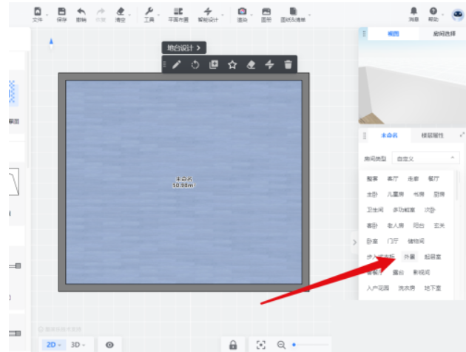Click the 图纸&清单 document icon
This screenshot has width=466, height=352.
(x=293, y=11)
